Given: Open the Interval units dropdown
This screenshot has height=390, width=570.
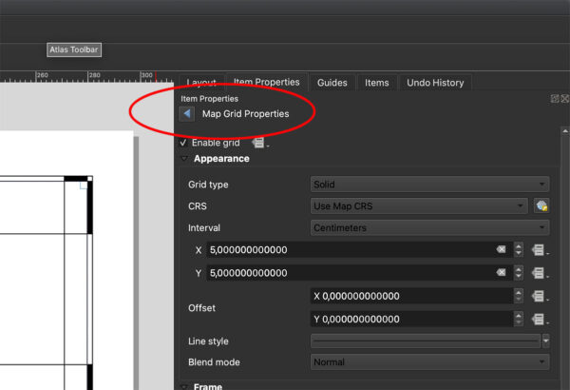Looking at the screenshot, I should (429, 228).
